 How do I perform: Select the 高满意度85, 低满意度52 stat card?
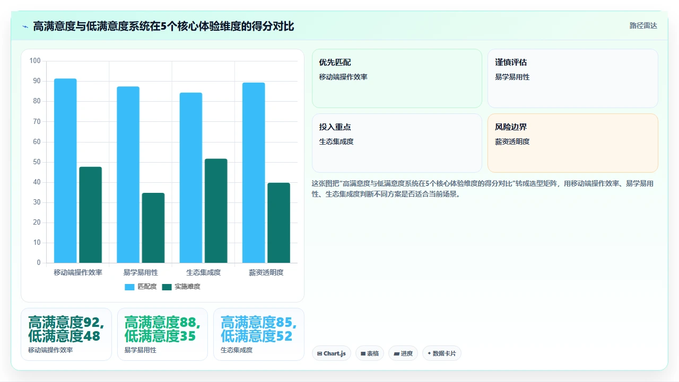click(x=259, y=334)
